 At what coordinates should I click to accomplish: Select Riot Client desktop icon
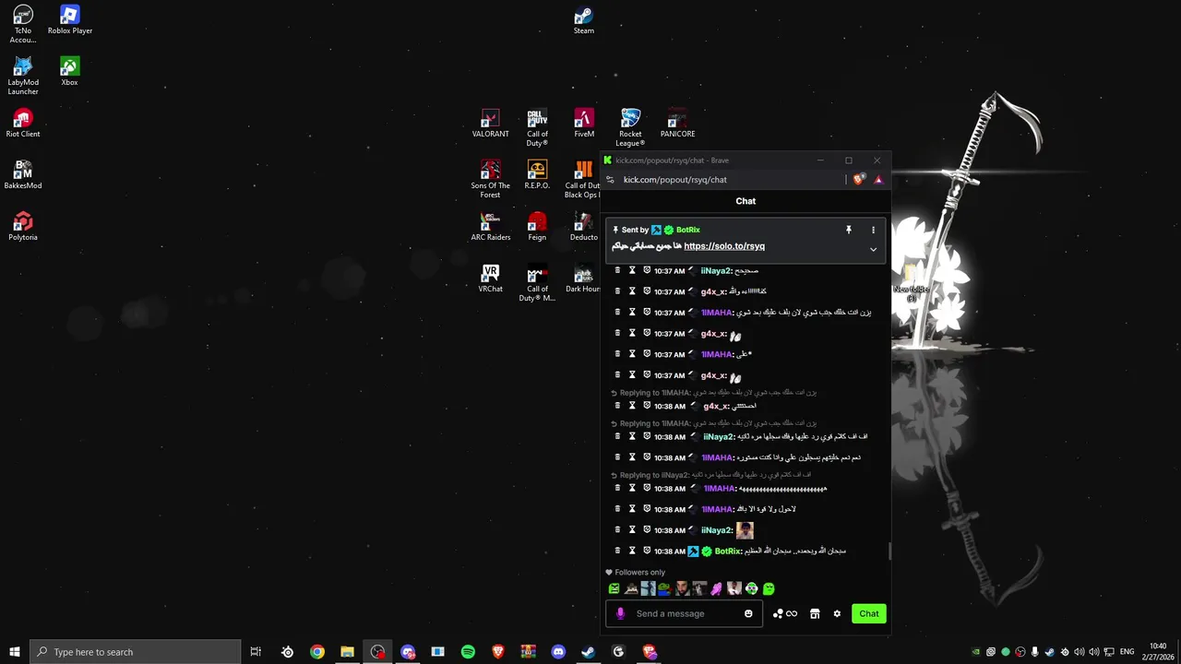23,124
